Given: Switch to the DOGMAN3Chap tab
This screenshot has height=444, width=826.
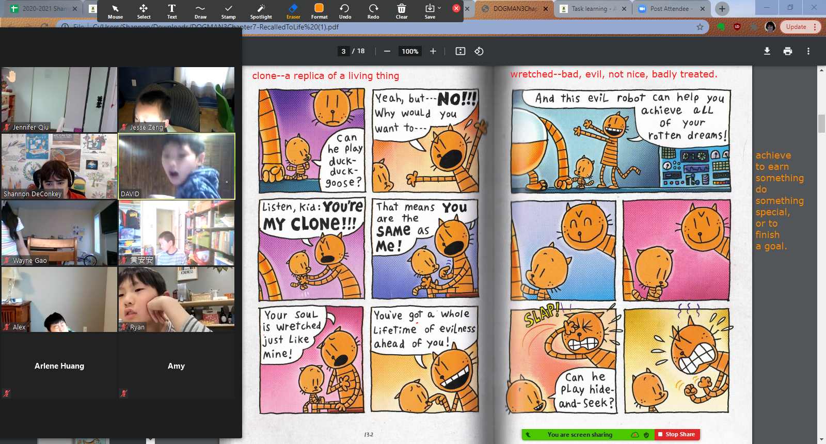Looking at the screenshot, I should point(514,9).
